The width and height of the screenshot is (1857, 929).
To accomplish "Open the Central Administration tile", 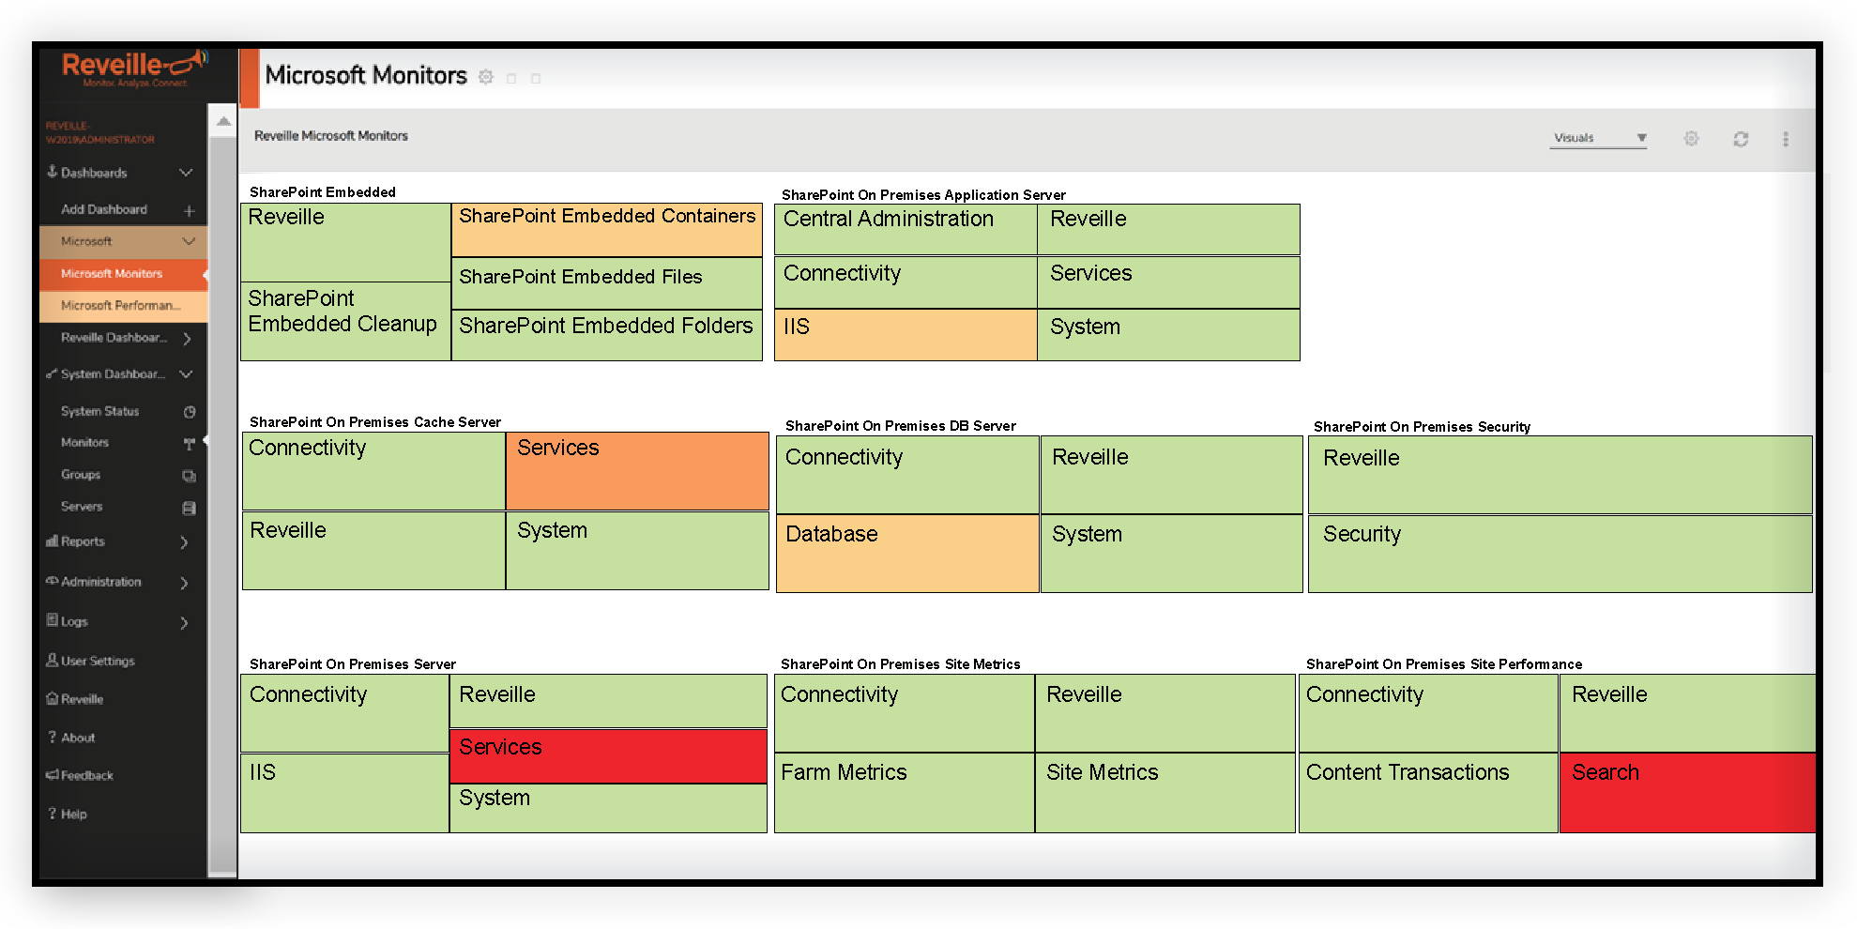I will (906, 229).
